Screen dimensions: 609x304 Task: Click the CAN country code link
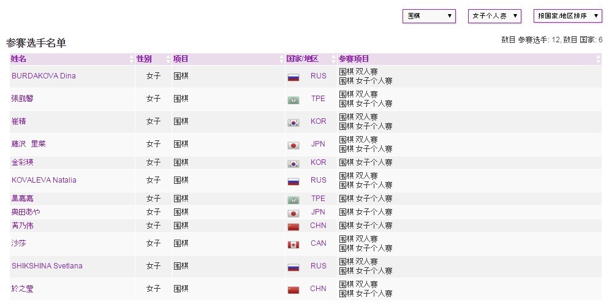click(319, 243)
